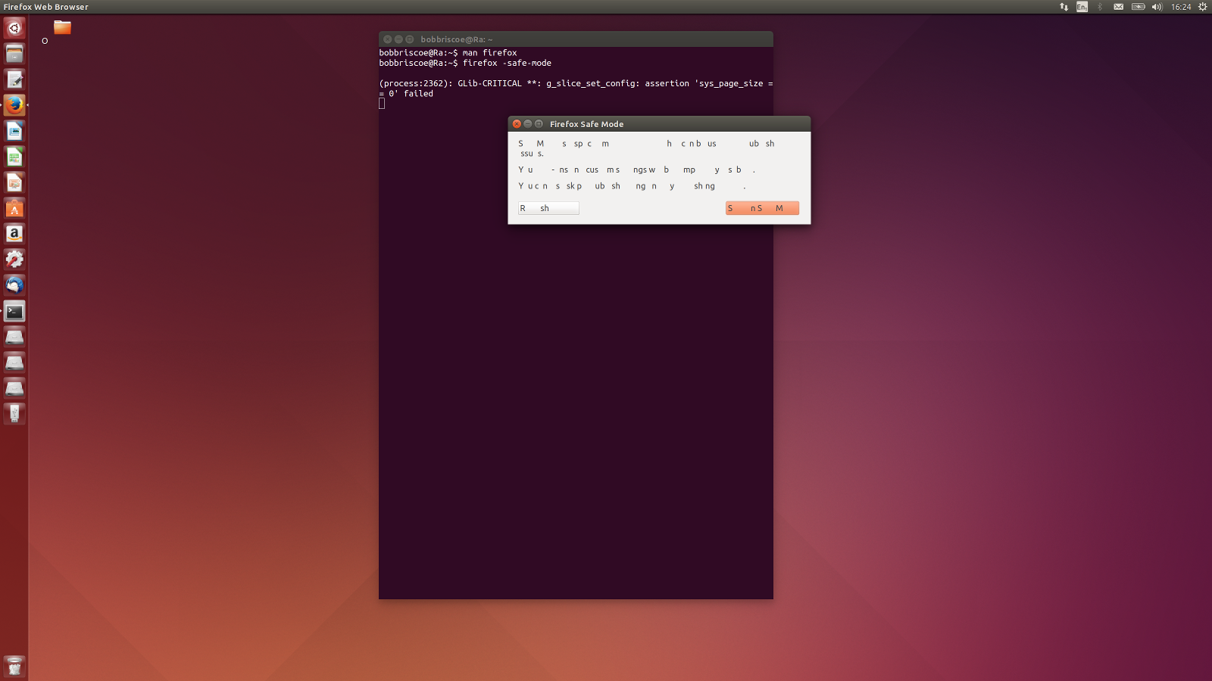Screen dimensions: 1212x681
Task: Close the Firefox Safe Mode dialog
Action: 517,124
